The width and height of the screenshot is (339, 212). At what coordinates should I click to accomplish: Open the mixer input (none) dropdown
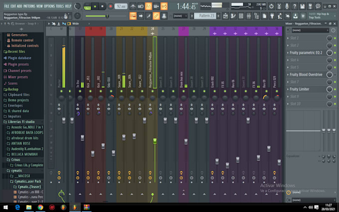point(310,30)
